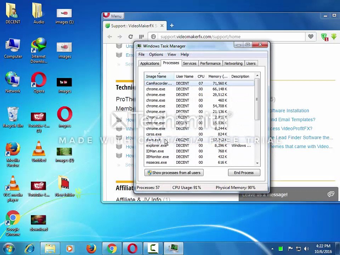Open the Audio folder on desktop
340x255 pixels.
(x=39, y=13)
